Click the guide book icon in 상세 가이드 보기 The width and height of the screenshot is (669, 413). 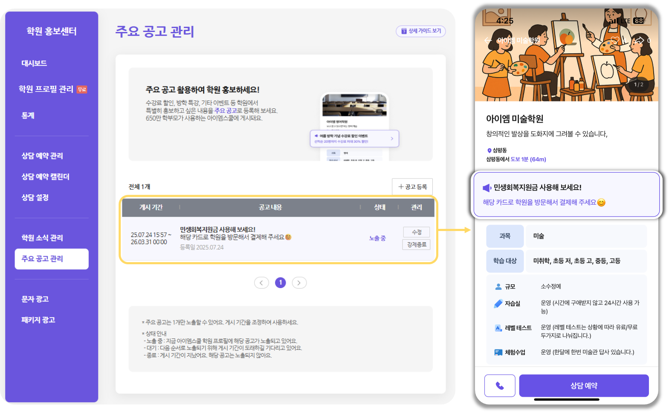[x=404, y=31]
